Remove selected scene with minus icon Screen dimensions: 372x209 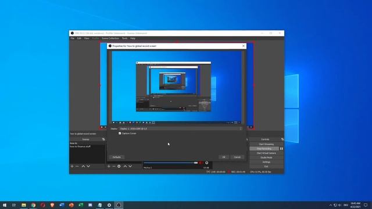pyautogui.click(x=77, y=167)
